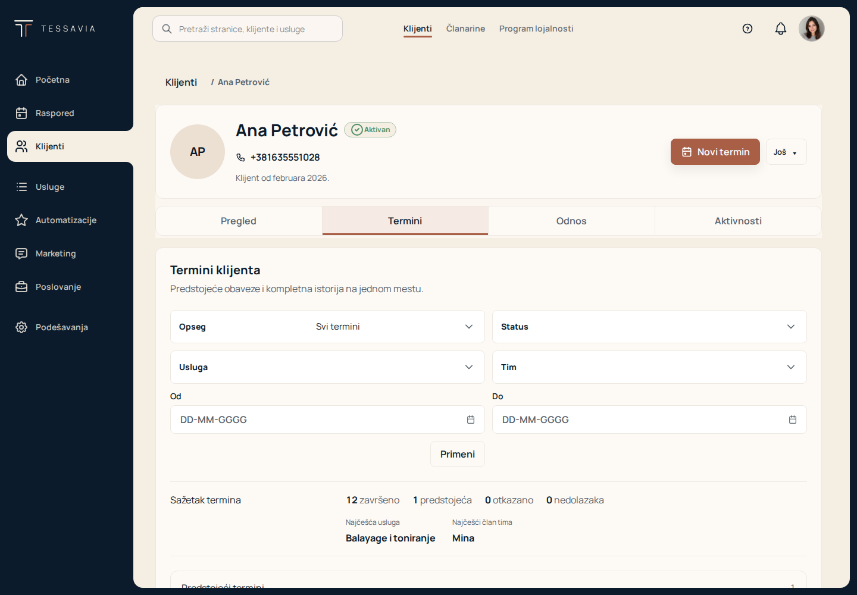This screenshot has height=595, width=857.
Task: Open Klijenti in the top navigation
Action: (418, 29)
